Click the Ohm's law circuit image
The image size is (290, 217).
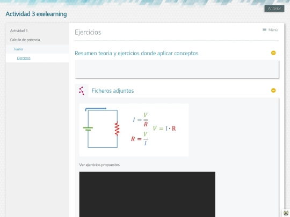[x=134, y=130]
